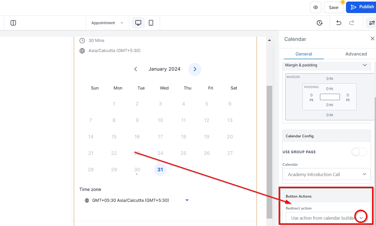Select date 31 in the calendar
Viewport: 376px width, 226px height.
pyautogui.click(x=160, y=169)
